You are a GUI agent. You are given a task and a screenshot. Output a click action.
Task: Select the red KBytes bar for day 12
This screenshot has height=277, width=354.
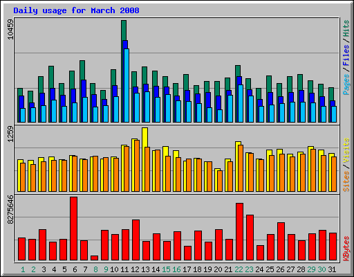136,240
